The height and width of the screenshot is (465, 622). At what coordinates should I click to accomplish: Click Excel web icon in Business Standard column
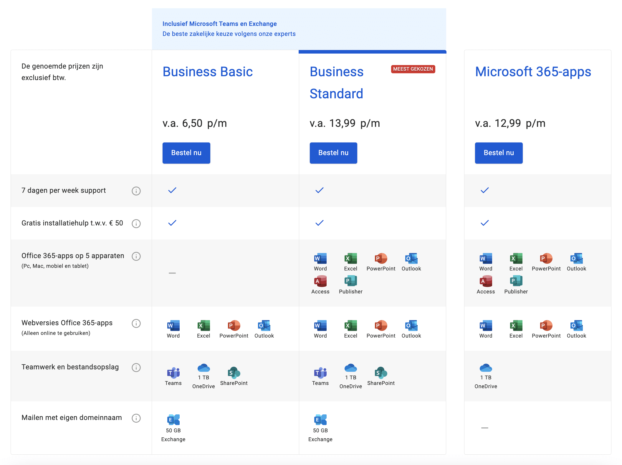(351, 325)
